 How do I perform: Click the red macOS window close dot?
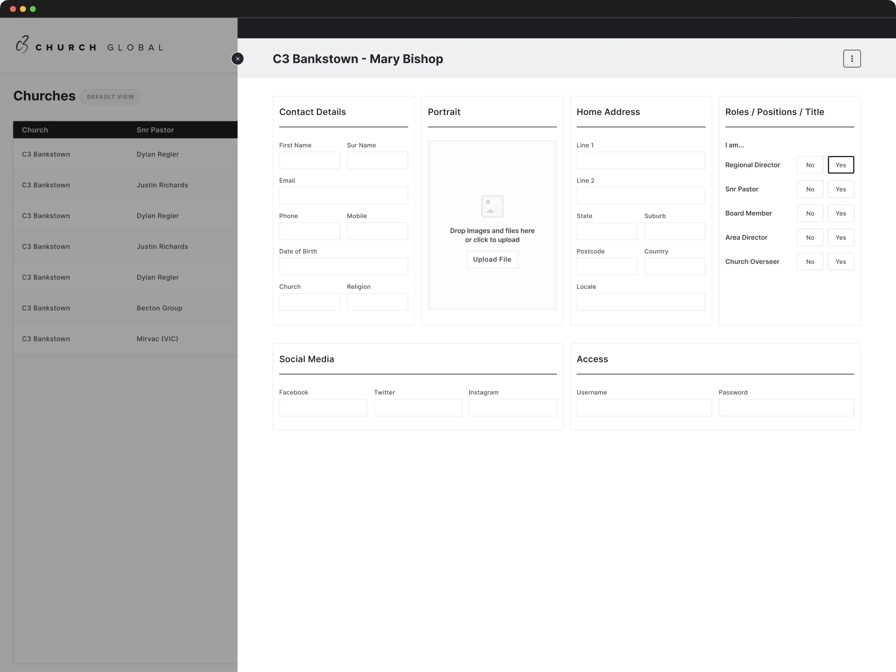click(x=13, y=9)
